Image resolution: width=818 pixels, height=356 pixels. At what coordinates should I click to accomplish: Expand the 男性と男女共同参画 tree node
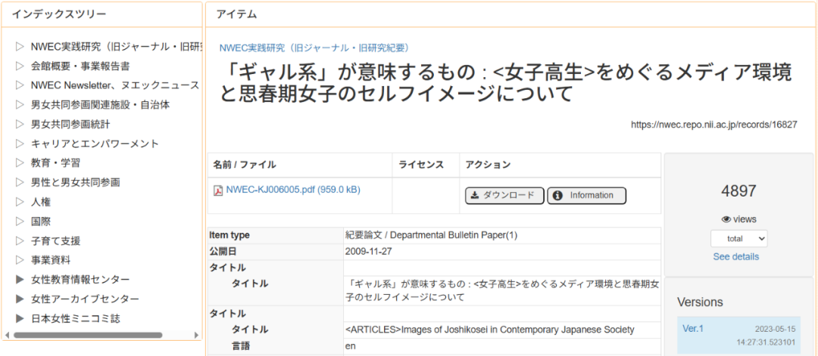coord(20,183)
